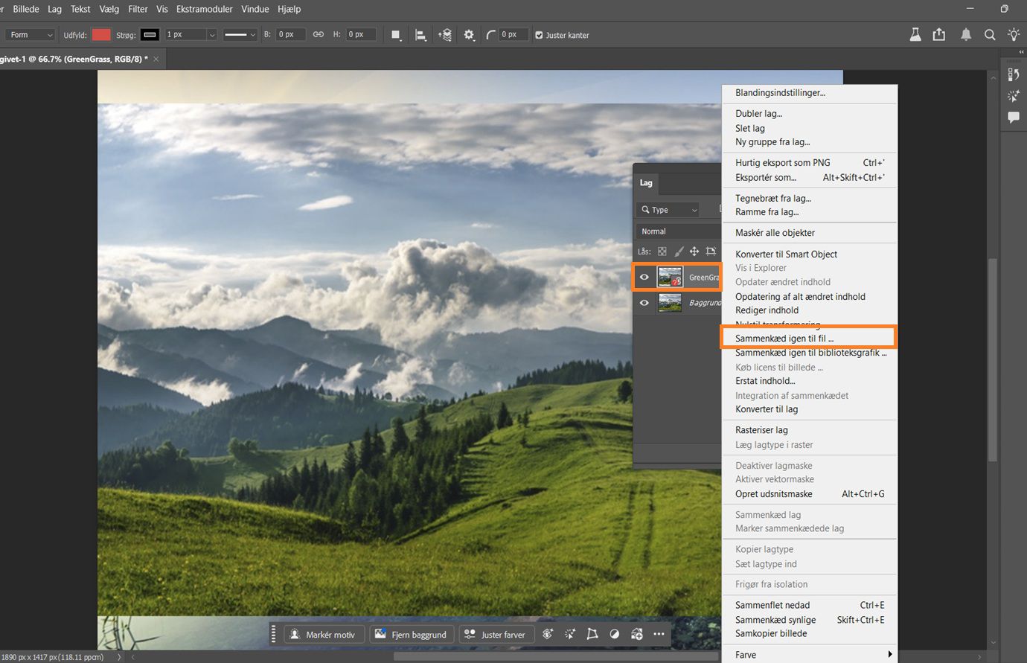Click the share icon in top bar
This screenshot has height=663, width=1027.
[x=939, y=35]
